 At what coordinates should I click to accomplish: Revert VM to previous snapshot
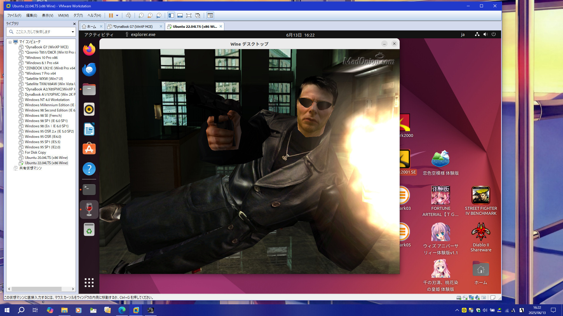tap(150, 16)
